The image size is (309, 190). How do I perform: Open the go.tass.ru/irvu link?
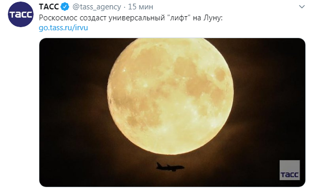click(63, 28)
